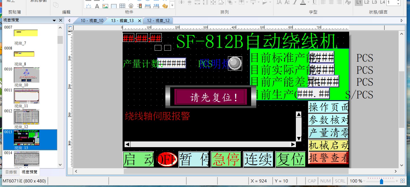The image size is (410, 187).
Task: Toggle the L1 language state button
Action: pos(359,2)
